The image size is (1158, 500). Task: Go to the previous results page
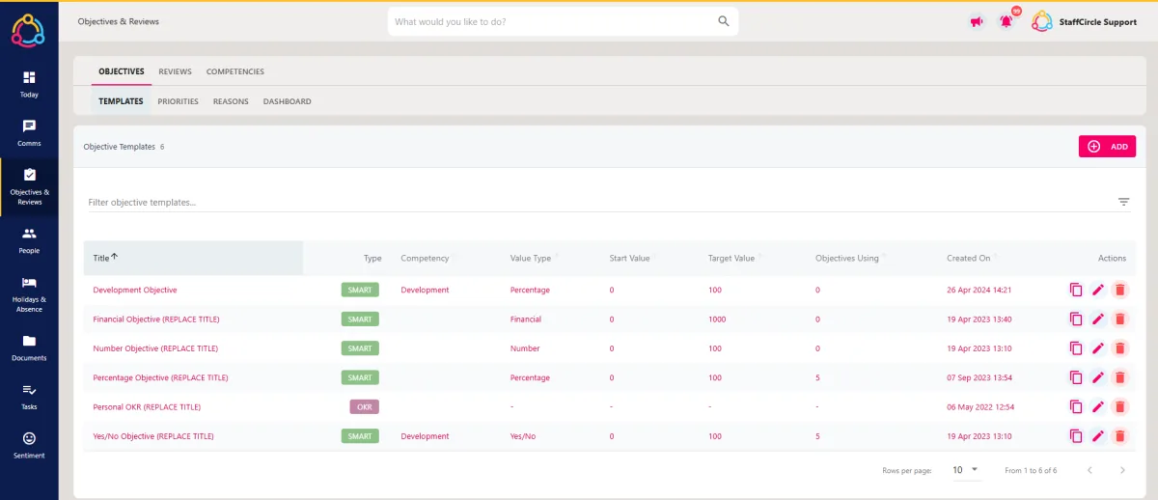[1089, 470]
